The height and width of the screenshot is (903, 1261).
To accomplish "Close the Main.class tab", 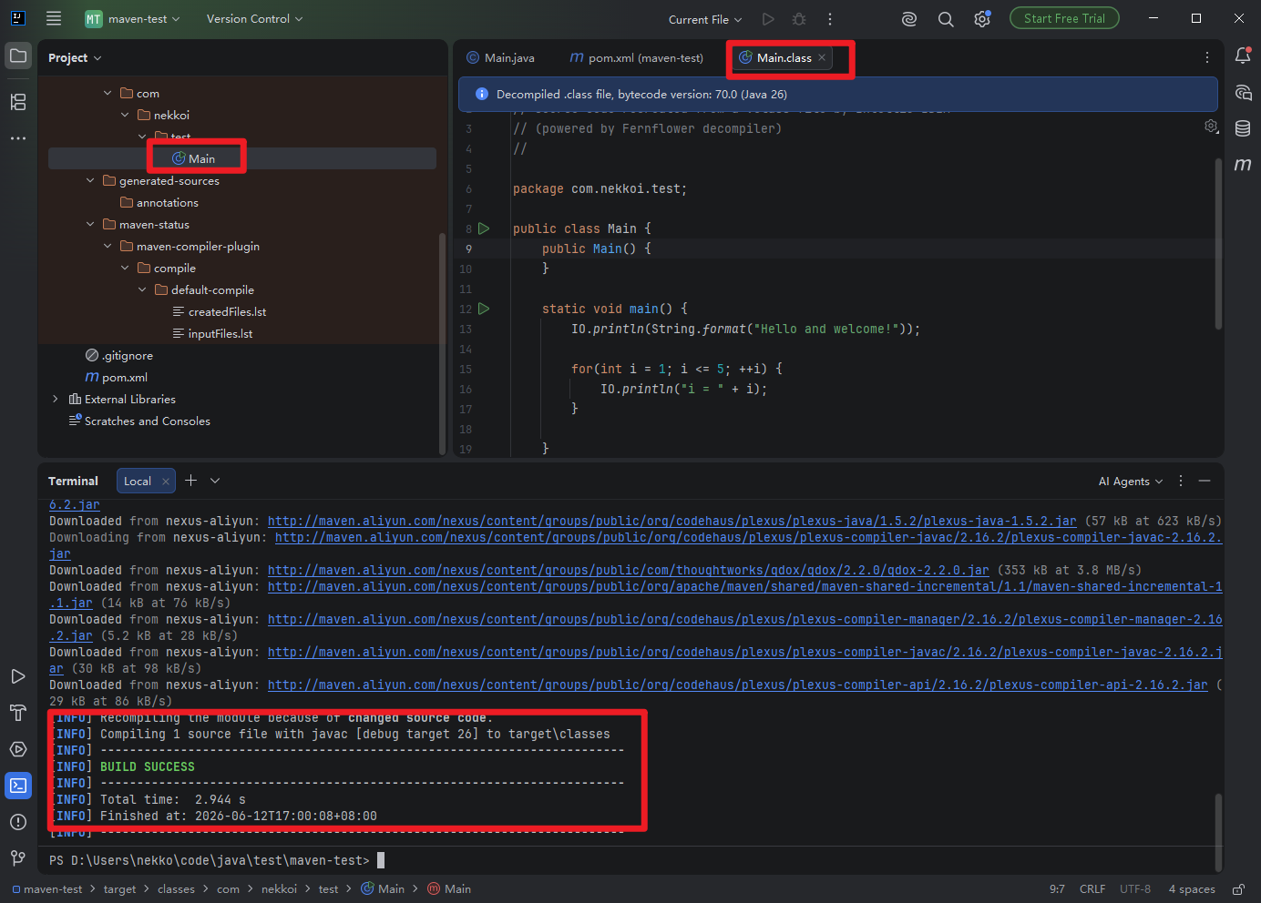I will click(x=822, y=57).
